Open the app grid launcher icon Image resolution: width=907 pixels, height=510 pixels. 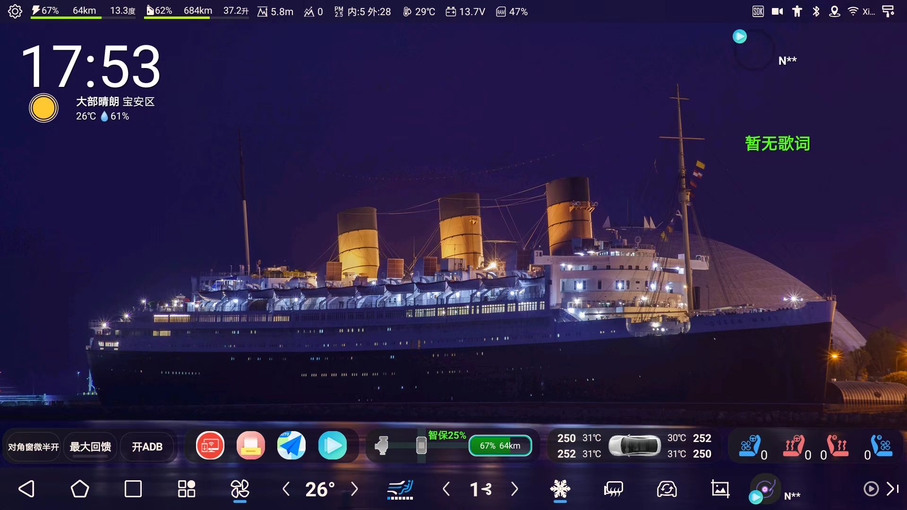186,489
